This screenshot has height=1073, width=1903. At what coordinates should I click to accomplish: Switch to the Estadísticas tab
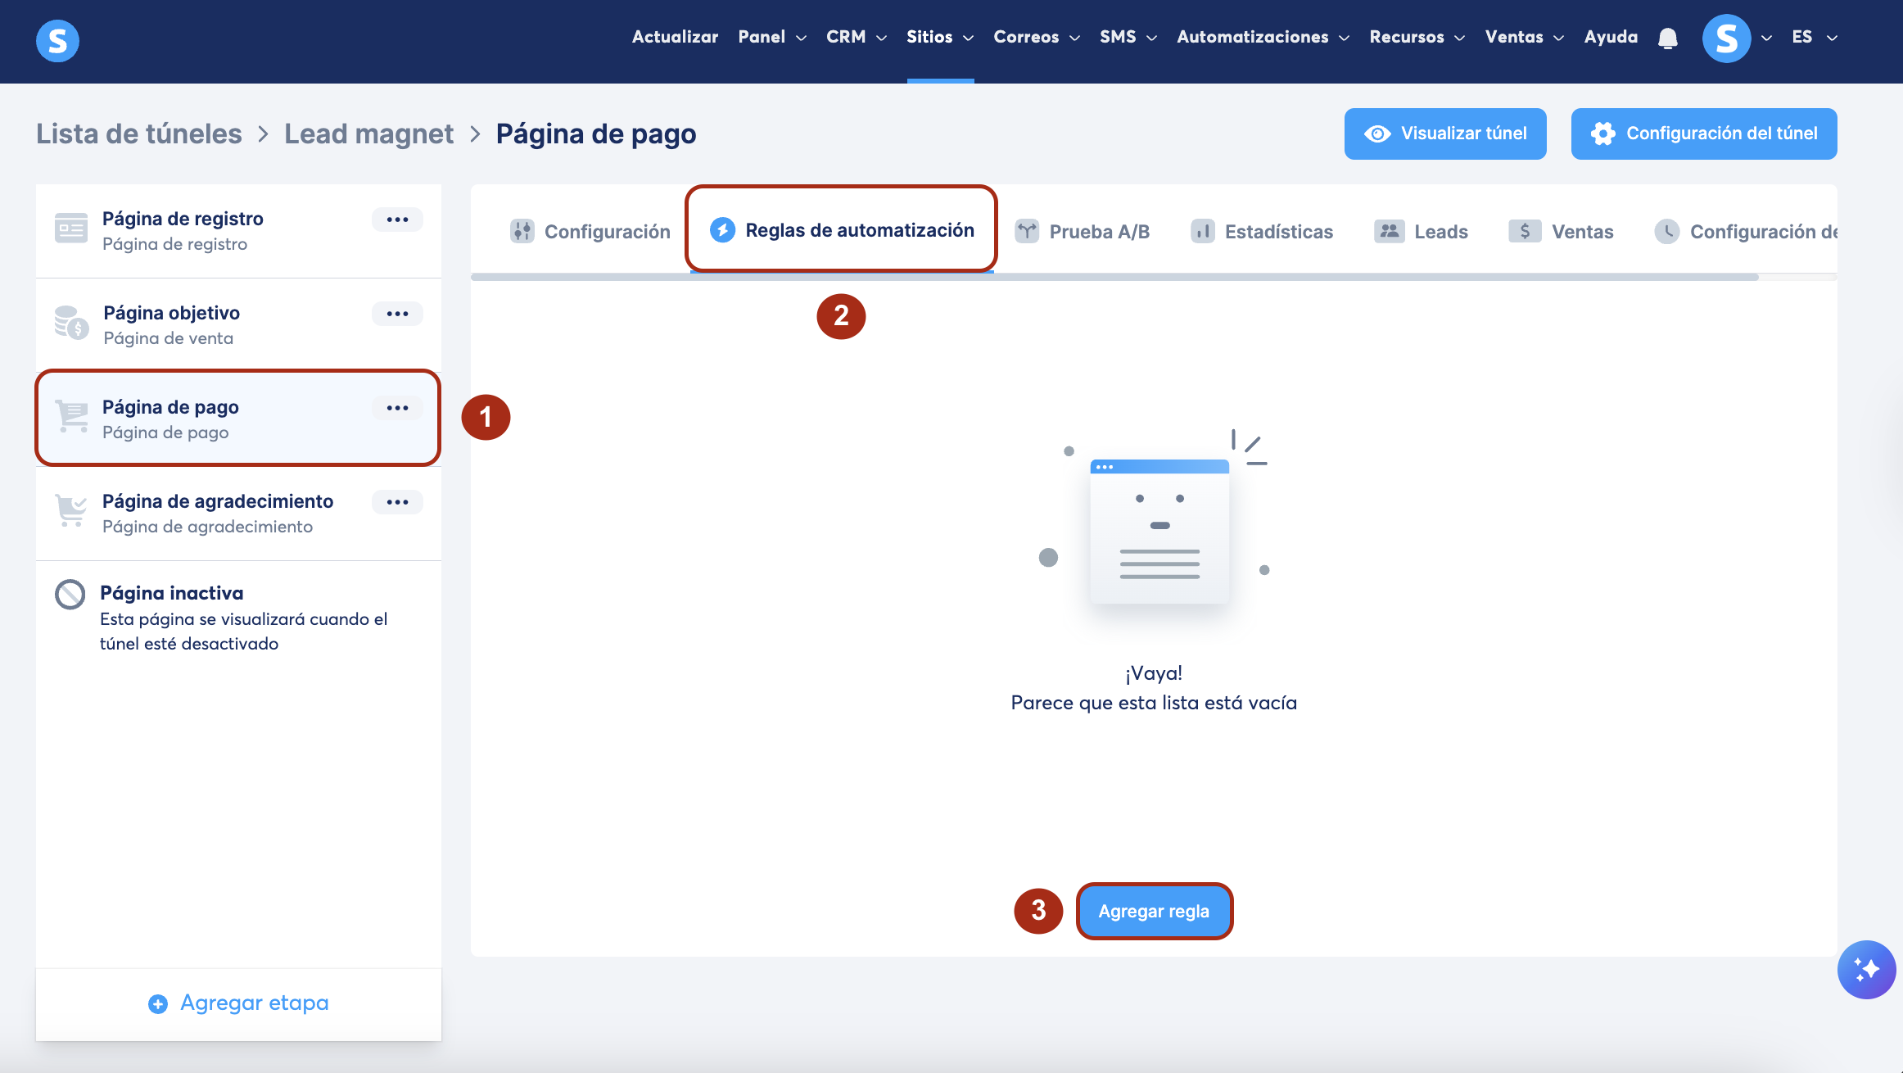tap(1262, 232)
